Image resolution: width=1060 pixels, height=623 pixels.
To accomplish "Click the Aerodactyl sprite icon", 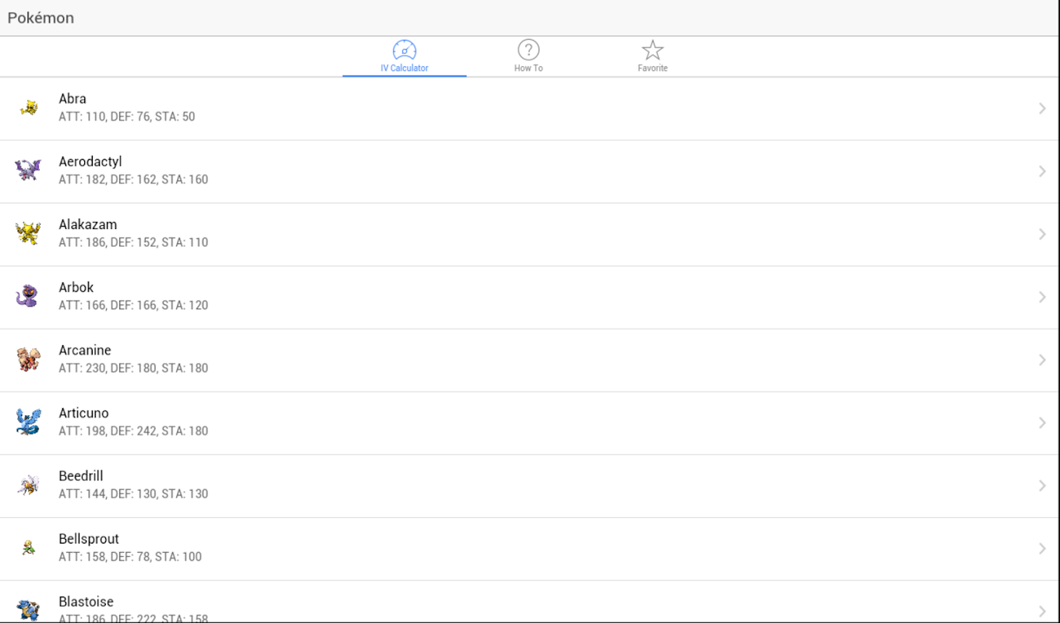I will [28, 170].
